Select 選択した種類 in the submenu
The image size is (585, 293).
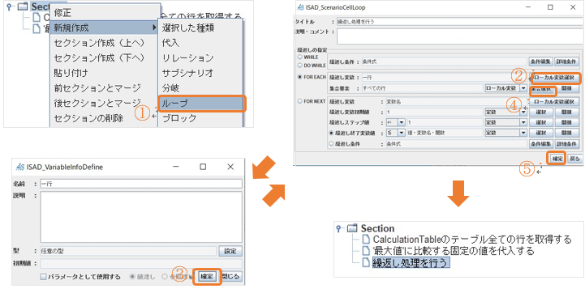click(201, 28)
